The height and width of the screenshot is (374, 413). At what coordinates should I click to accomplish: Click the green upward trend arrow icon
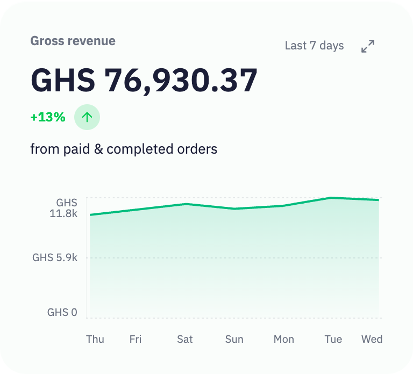[87, 117]
